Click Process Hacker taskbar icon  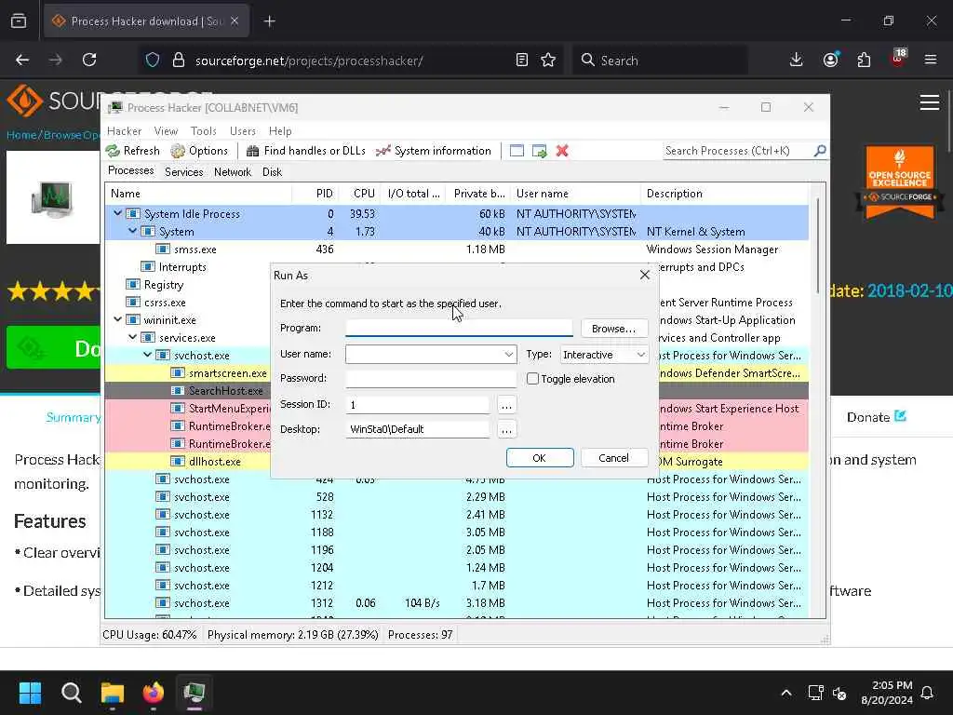[x=195, y=693]
